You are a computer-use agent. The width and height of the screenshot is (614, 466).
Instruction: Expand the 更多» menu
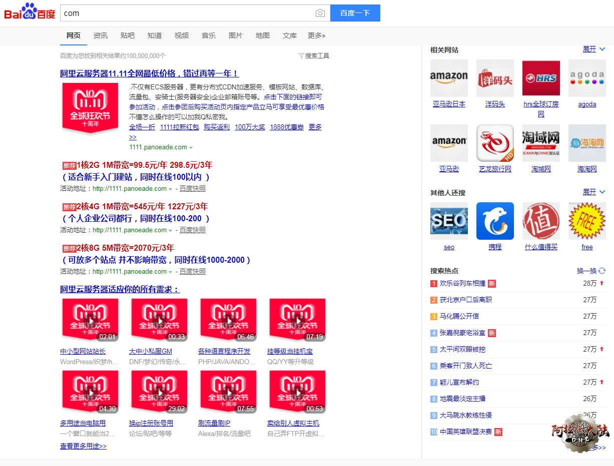point(317,35)
